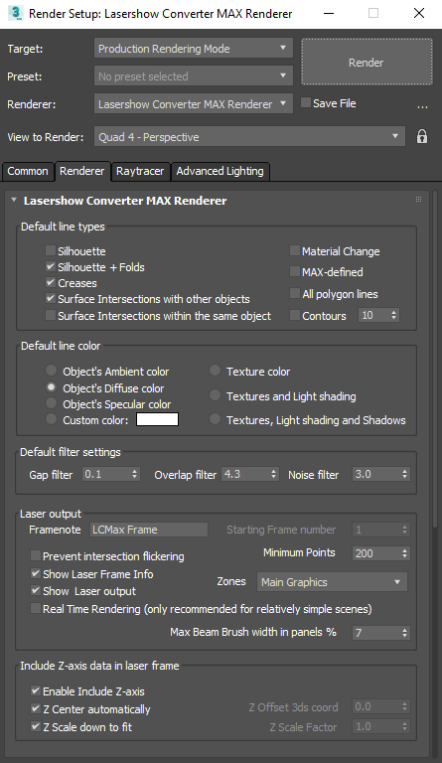Screen dimensions: 442x763
Task: Open the View to Render dropdown
Action: 249,137
